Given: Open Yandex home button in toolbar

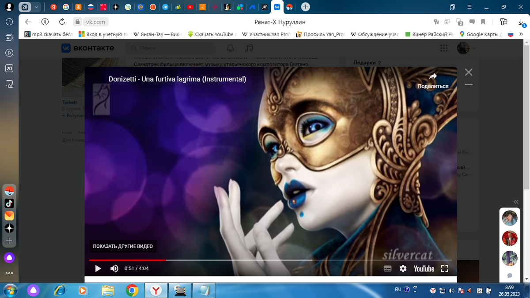Looking at the screenshot, I should pos(45,22).
